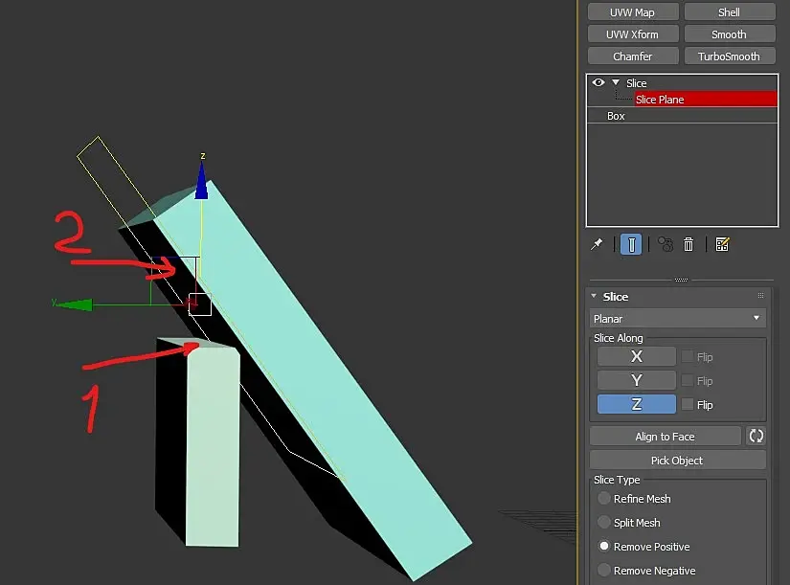This screenshot has width=790, height=585.
Task: Enable Flip checkbox for Z axis
Action: (x=687, y=405)
